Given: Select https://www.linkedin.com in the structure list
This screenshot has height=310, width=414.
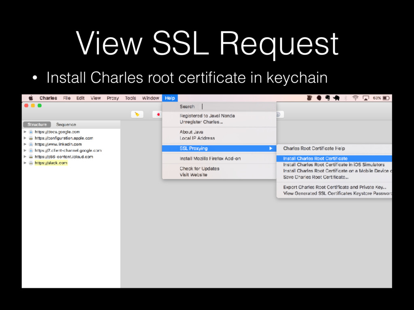Looking at the screenshot, I should pos(58,144).
